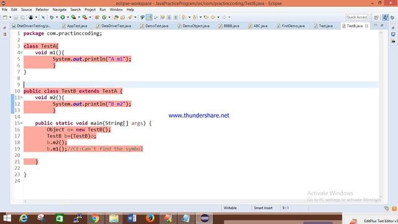Click inside the Quick Access field

coord(356,17)
